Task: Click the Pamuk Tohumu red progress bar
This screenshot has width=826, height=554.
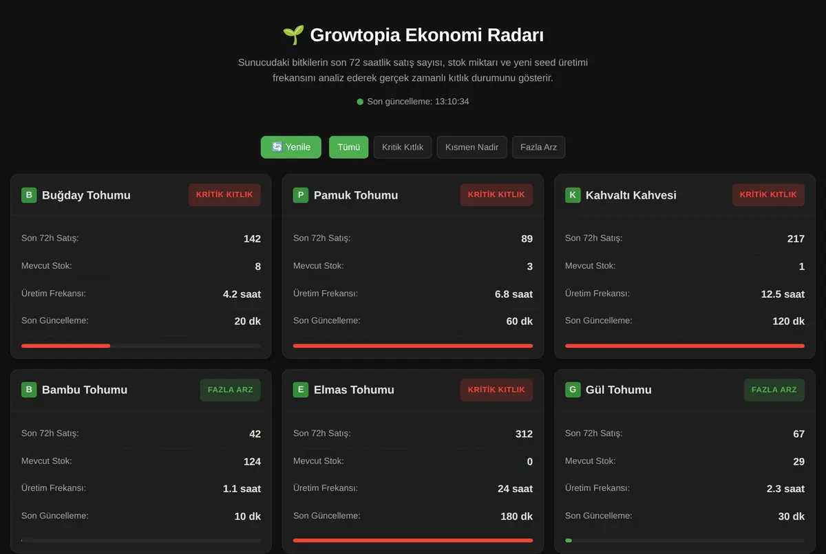Action: (x=413, y=346)
